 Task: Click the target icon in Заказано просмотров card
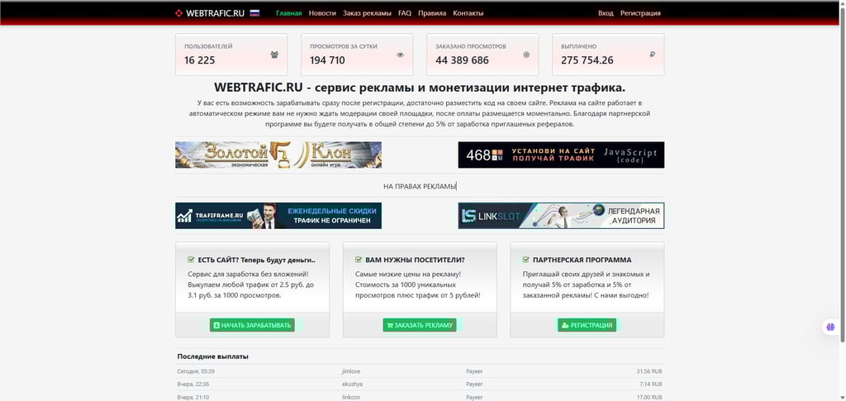click(526, 55)
